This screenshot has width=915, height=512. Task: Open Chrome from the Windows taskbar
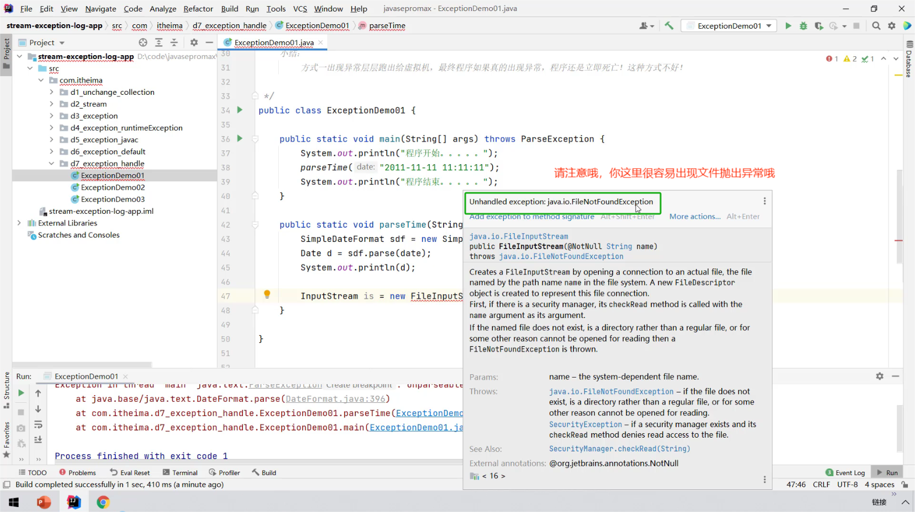(x=103, y=502)
